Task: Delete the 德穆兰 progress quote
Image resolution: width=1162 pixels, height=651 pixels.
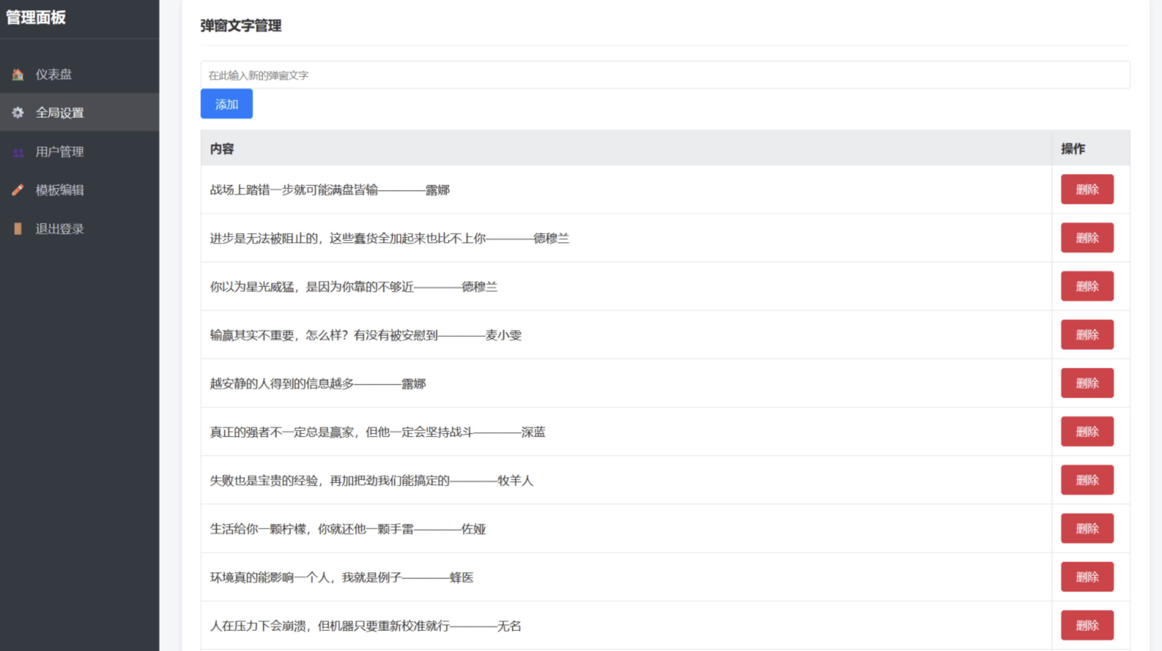Action: click(1087, 237)
